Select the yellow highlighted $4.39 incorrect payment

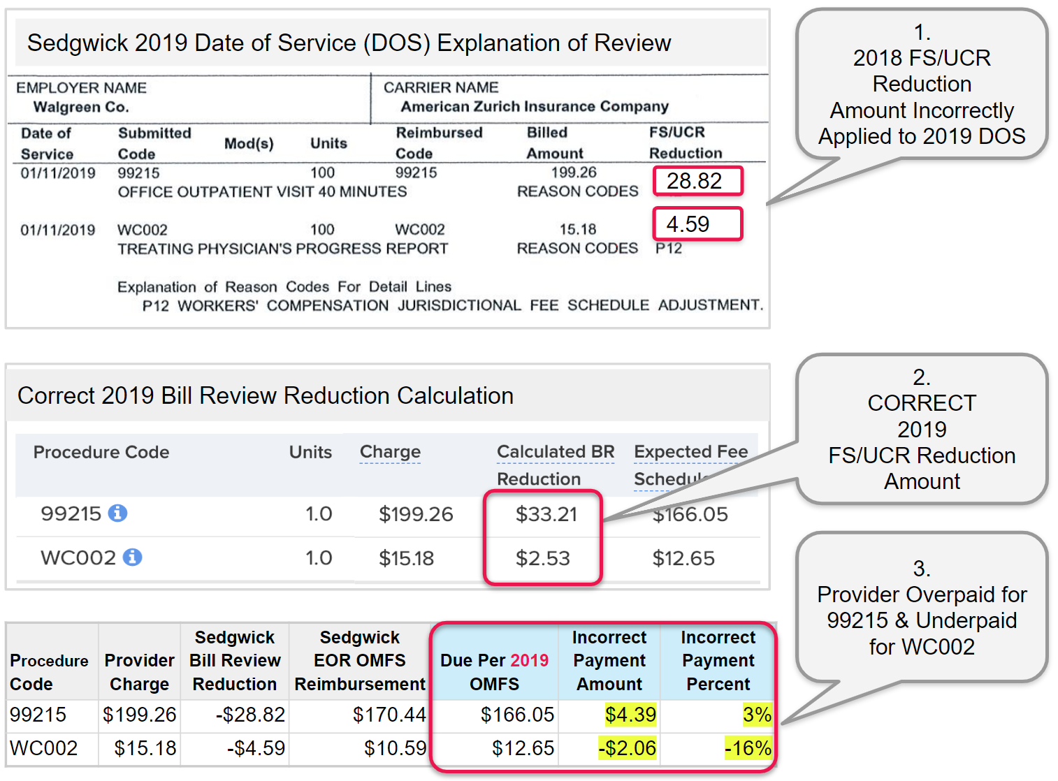coord(630,715)
